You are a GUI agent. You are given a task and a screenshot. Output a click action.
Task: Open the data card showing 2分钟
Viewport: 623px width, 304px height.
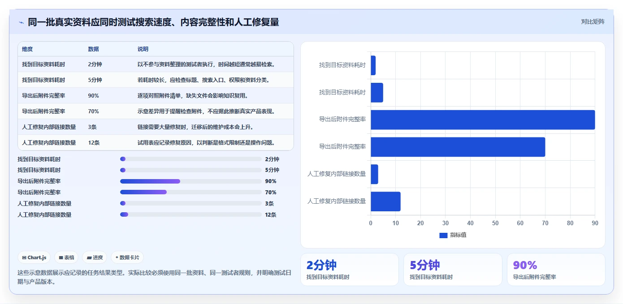pos(350,270)
